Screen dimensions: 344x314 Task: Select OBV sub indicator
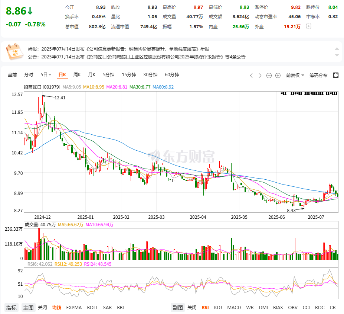coord(293,307)
